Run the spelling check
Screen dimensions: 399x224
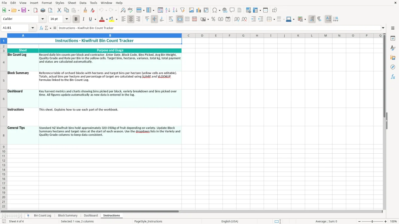click(x=130, y=10)
